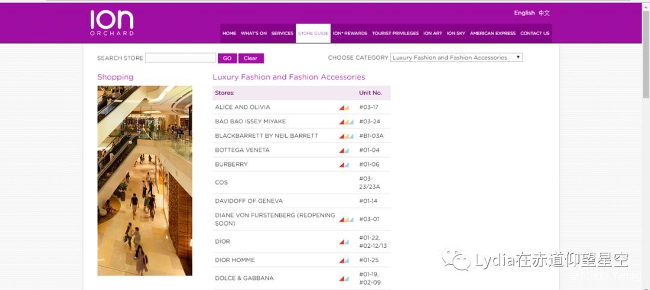This screenshot has width=650, height=290.
Task: Open the Choose Category dropdown
Action: 456,58
